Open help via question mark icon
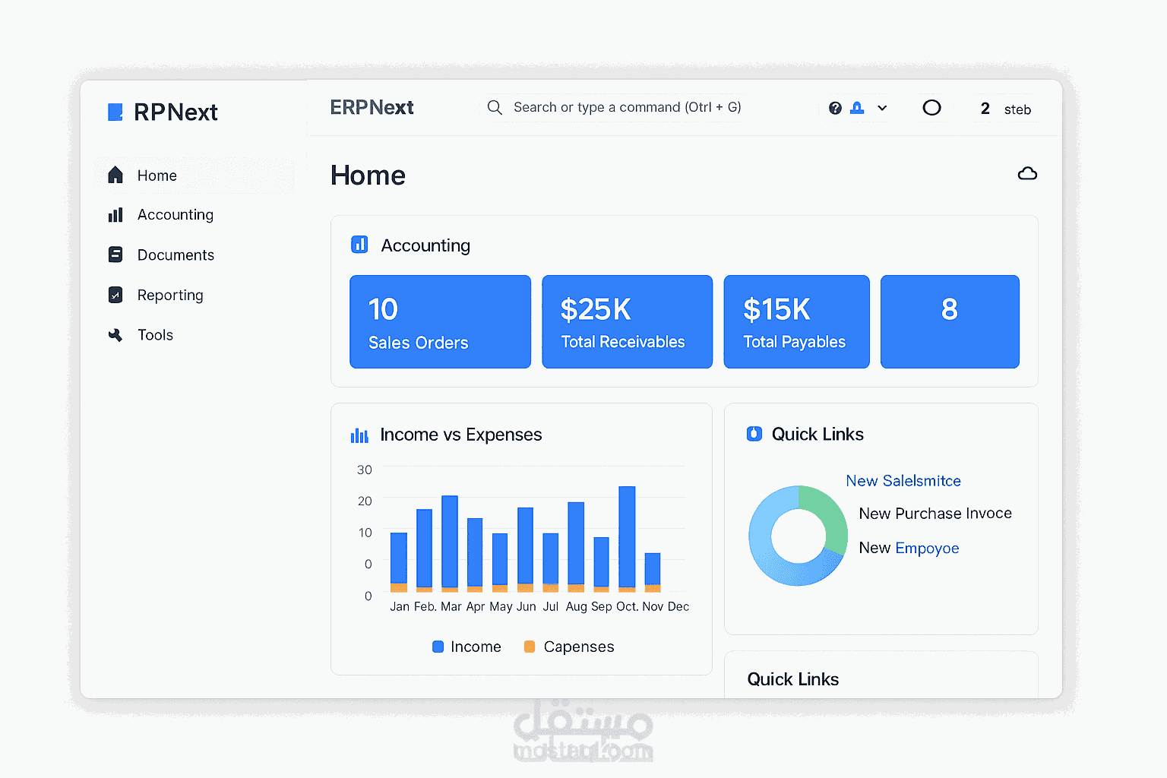 click(x=835, y=108)
